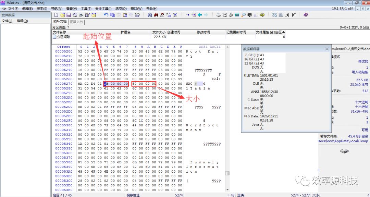Open 文件(L) menu in the case data panel

coord(7,21)
